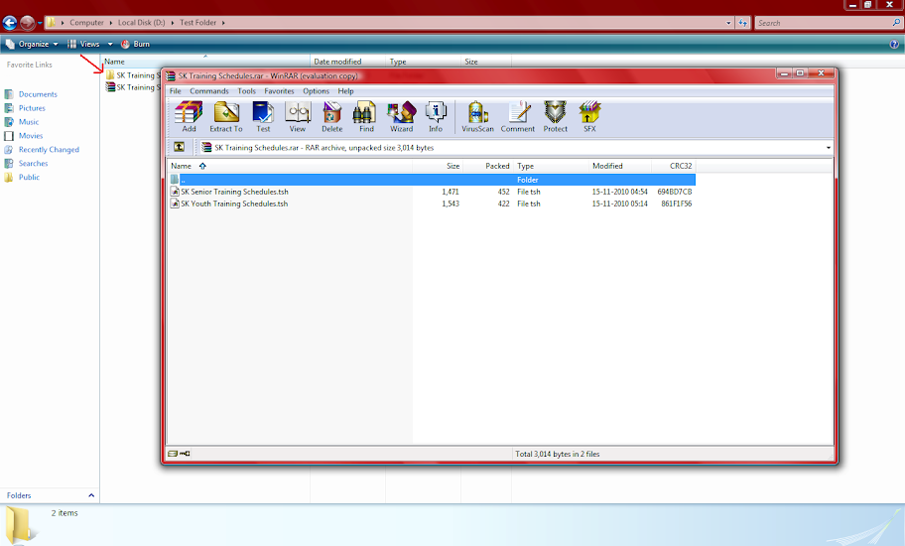Open the Wizard tool
Viewport: 905px width, 546px height.
pos(401,116)
